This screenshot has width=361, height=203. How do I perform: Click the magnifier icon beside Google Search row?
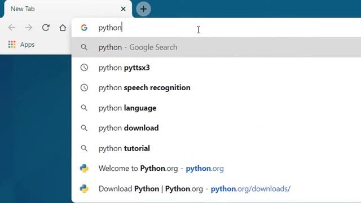[84, 47]
